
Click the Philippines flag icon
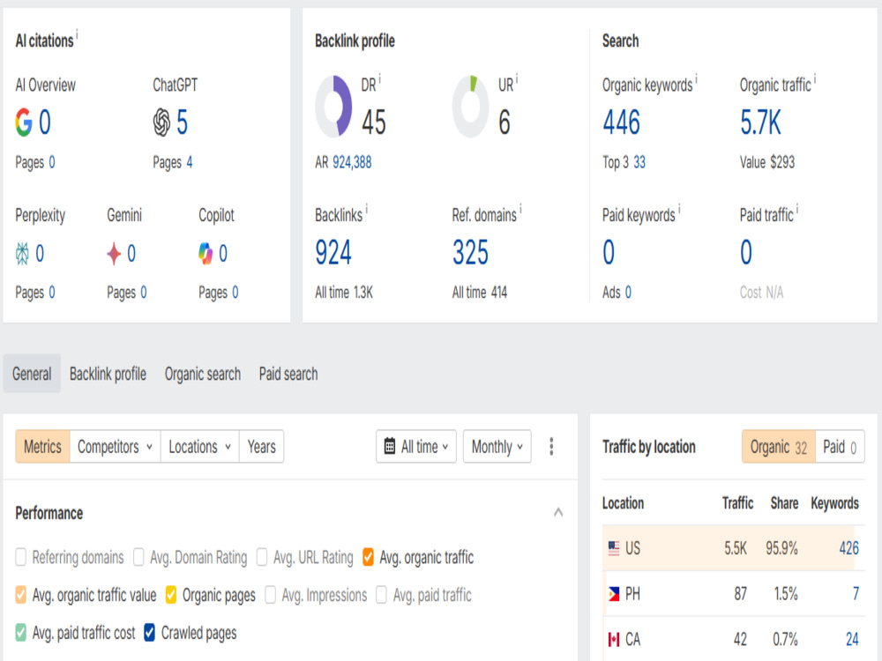coord(614,593)
